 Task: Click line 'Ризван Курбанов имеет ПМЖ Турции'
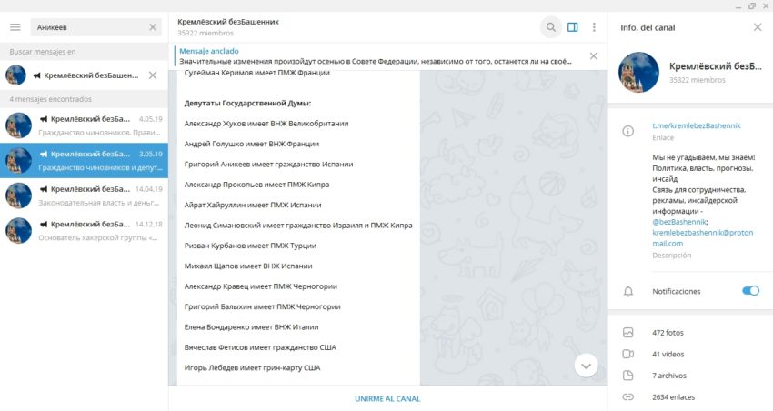click(x=250, y=246)
